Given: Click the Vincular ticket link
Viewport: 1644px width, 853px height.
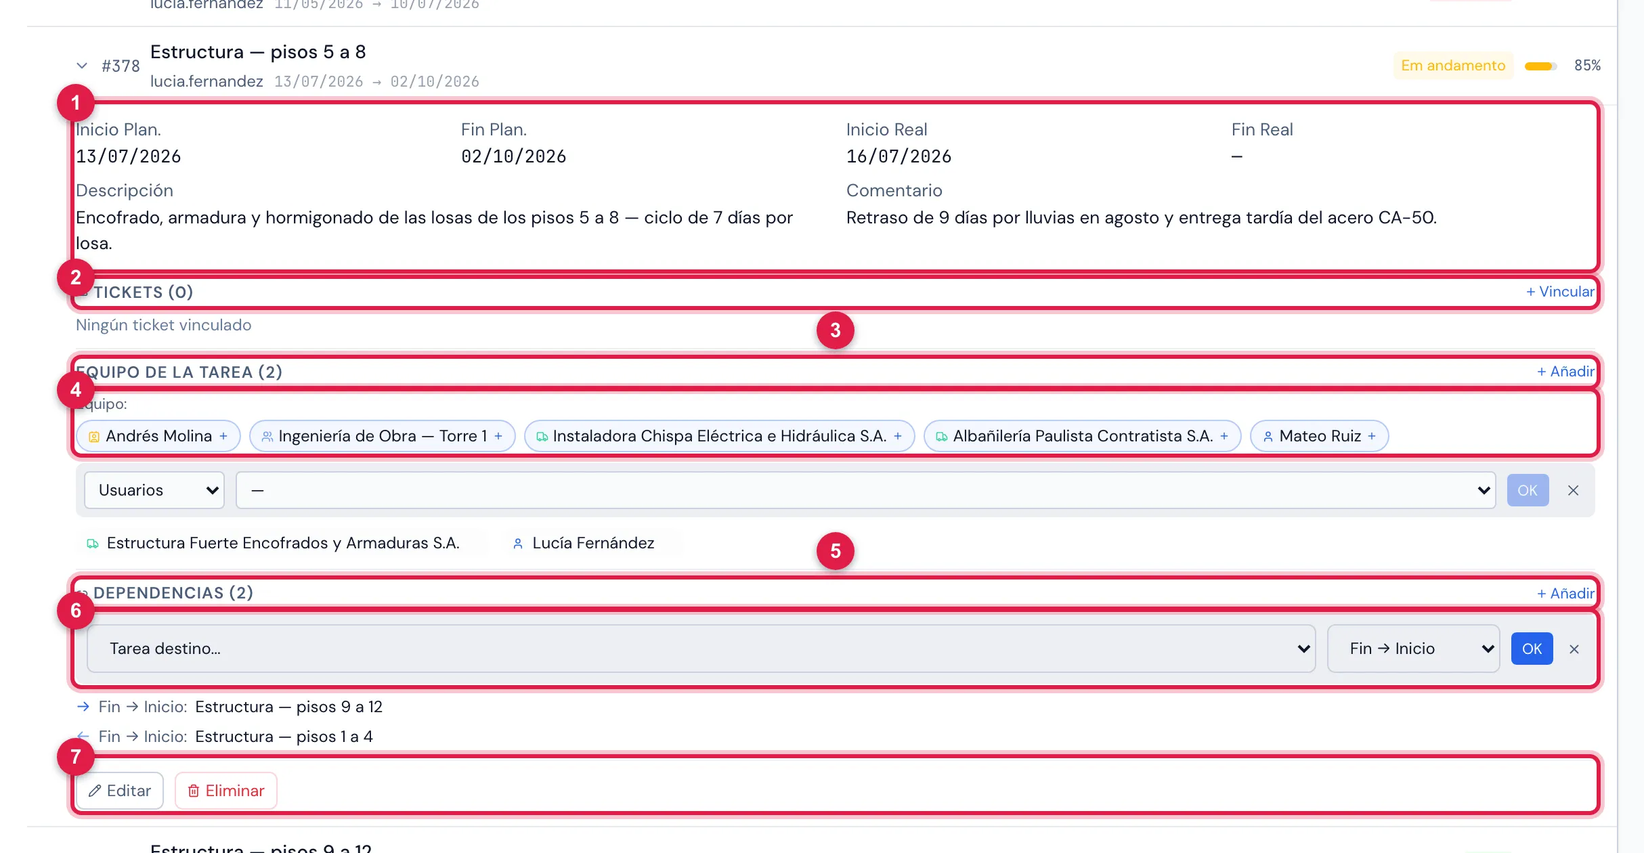Looking at the screenshot, I should coord(1560,292).
